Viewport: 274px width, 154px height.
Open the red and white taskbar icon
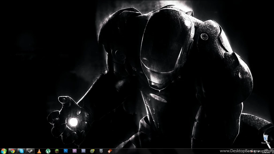(x=110, y=151)
